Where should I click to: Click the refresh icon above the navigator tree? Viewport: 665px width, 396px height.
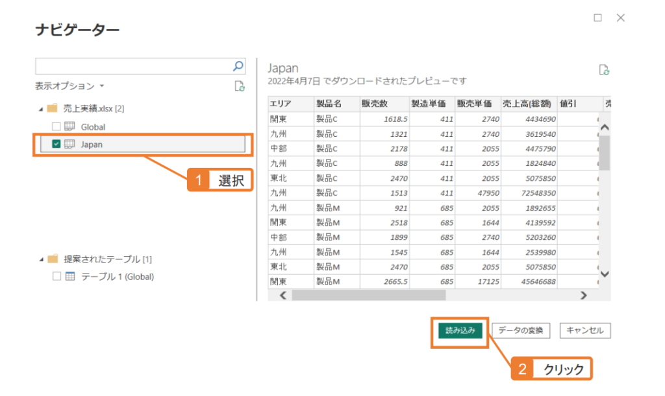point(240,86)
